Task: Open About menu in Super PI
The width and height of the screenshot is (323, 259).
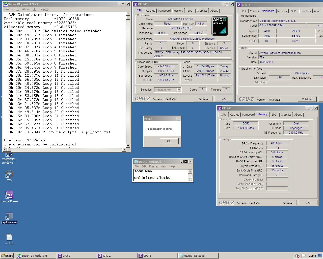Action: (x=29, y=9)
